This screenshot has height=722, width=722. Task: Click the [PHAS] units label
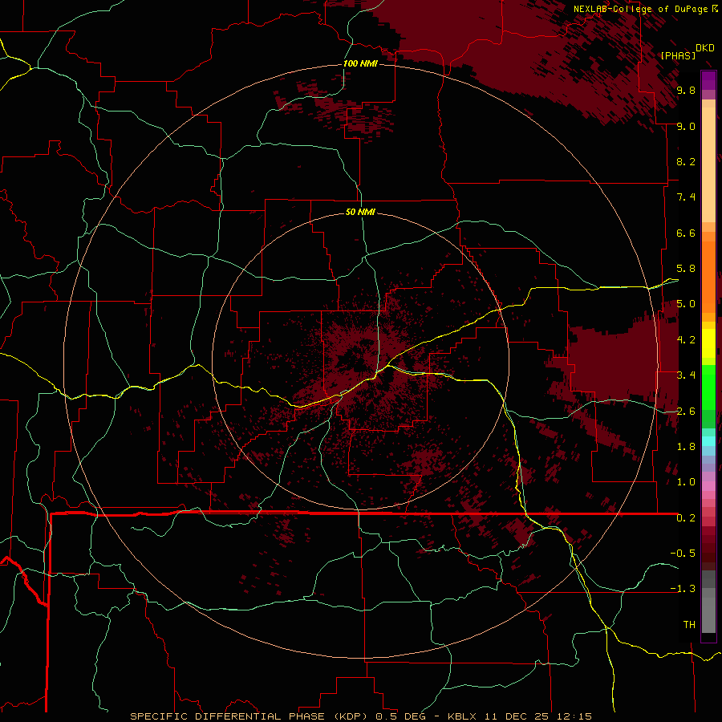pyautogui.click(x=678, y=55)
